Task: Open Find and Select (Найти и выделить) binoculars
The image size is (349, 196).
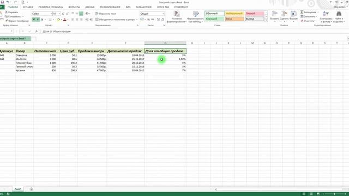Action: click(339, 17)
